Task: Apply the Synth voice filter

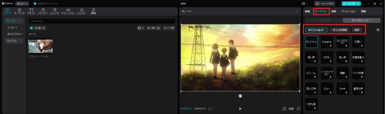Action: (342, 89)
